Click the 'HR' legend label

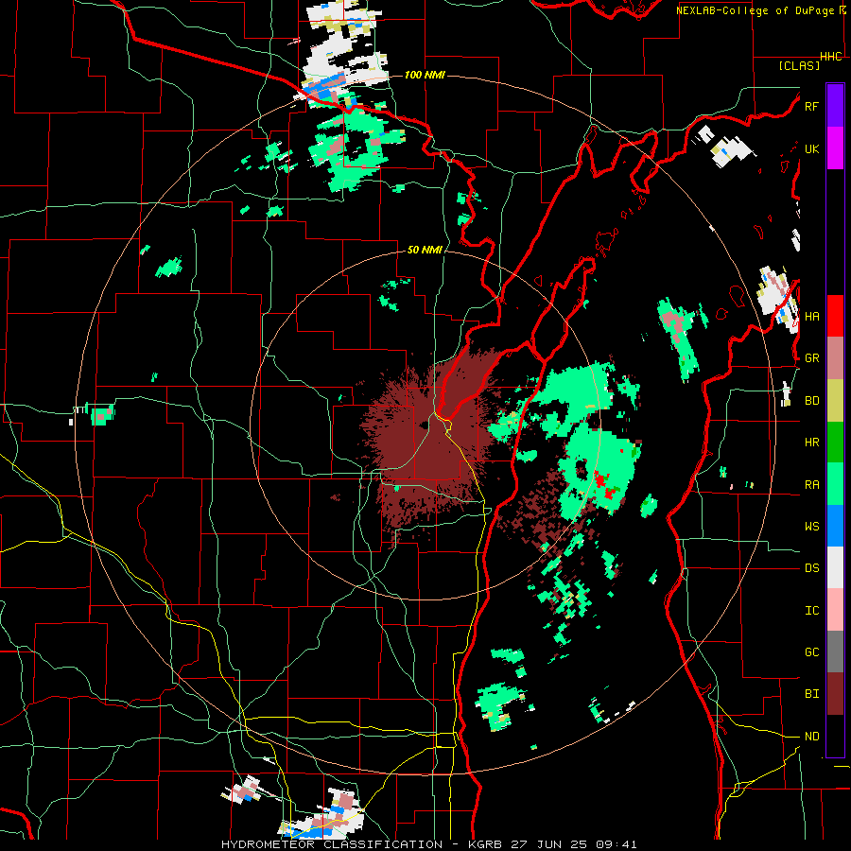point(811,443)
